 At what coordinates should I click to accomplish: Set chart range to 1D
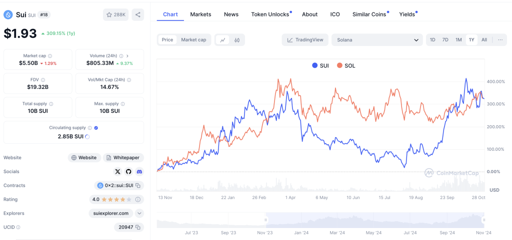tap(432, 40)
